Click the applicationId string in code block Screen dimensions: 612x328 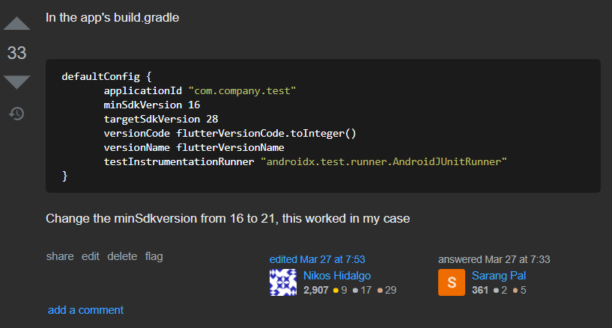click(x=242, y=91)
